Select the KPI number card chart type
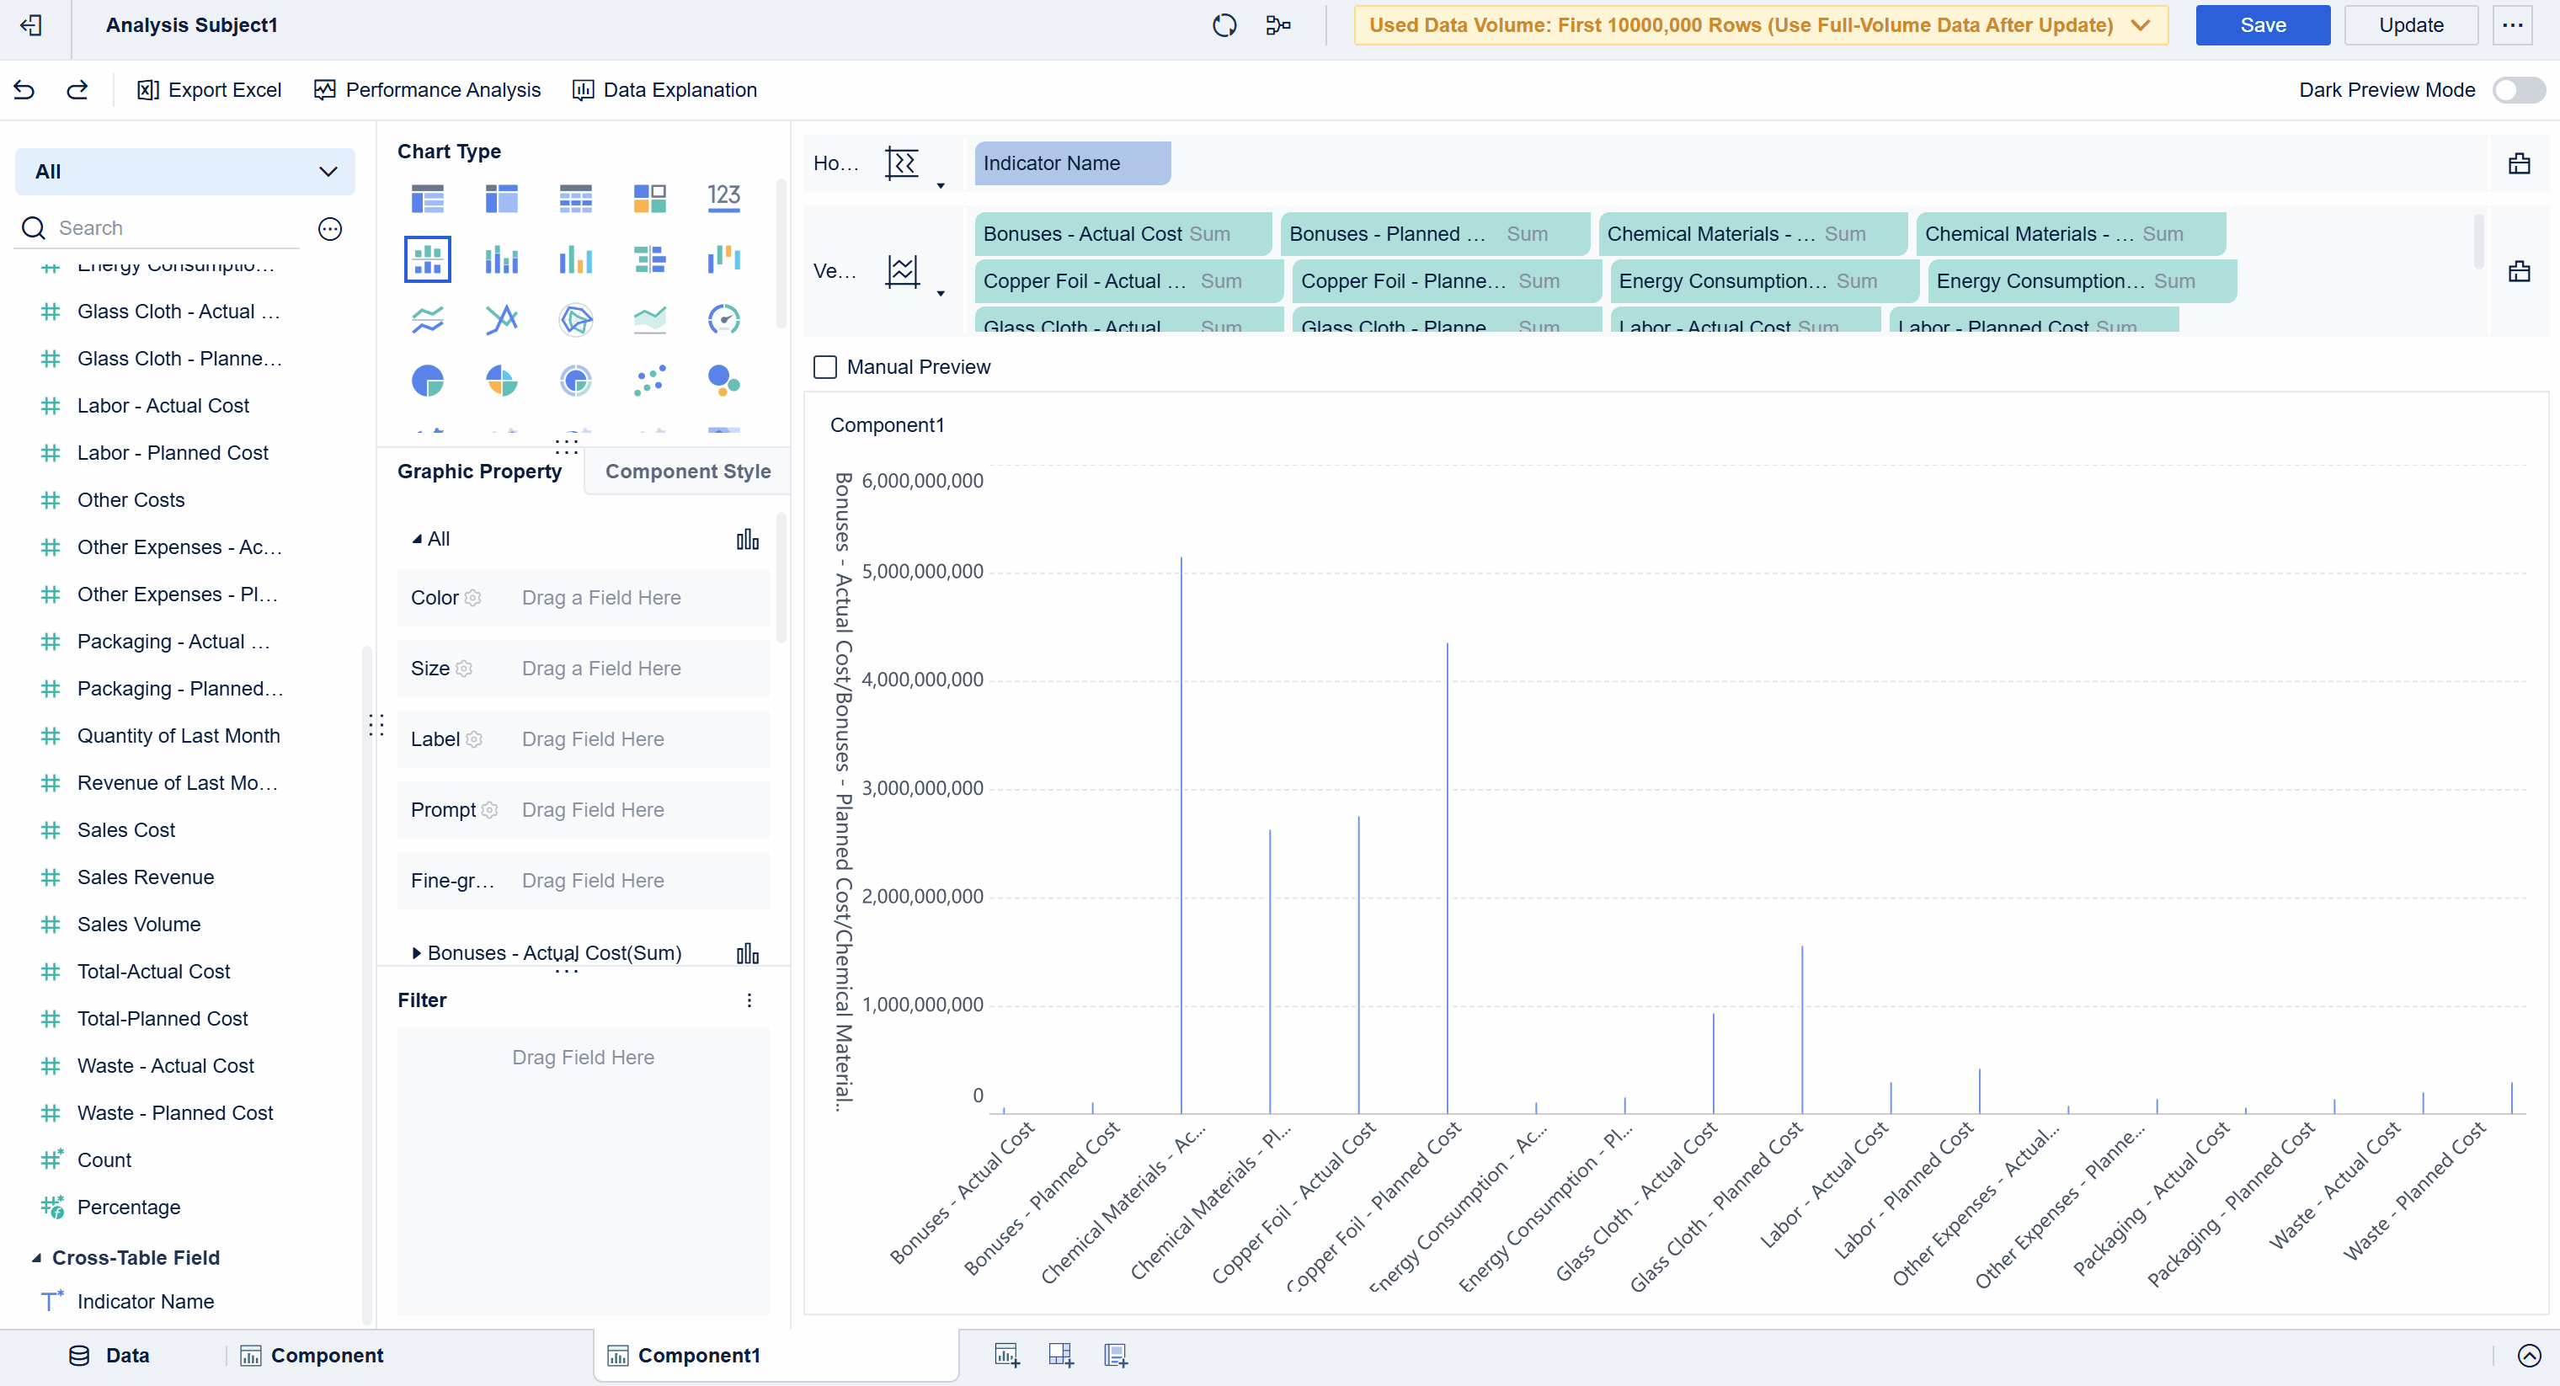The height and width of the screenshot is (1386, 2560). (724, 198)
